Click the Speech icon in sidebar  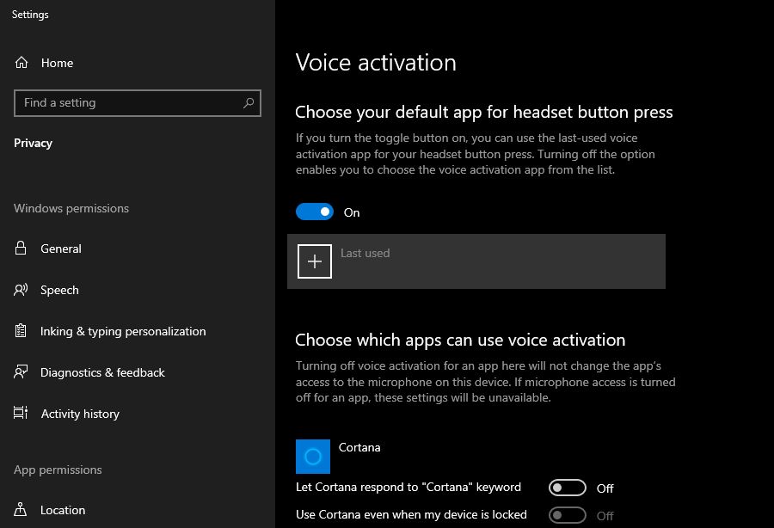coord(21,290)
